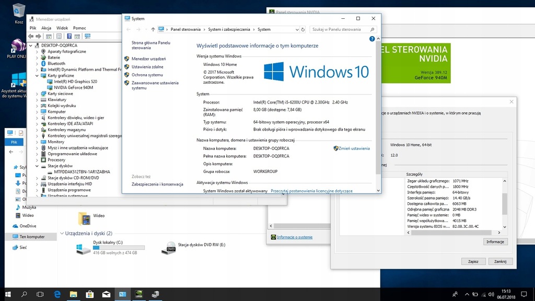This screenshot has height=301, width=535.
Task: Open Ustawienia zdalne link
Action: click(x=147, y=67)
